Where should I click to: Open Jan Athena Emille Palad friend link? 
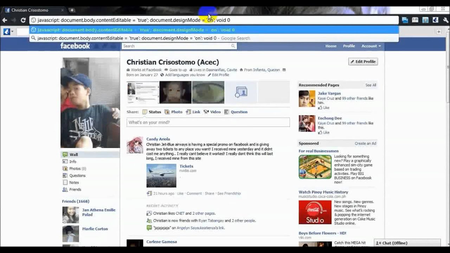[x=99, y=212]
